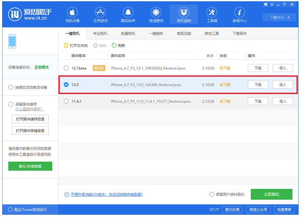Switch to 专业刷机 tab
The height and width of the screenshot is (219, 302).
(100, 33)
